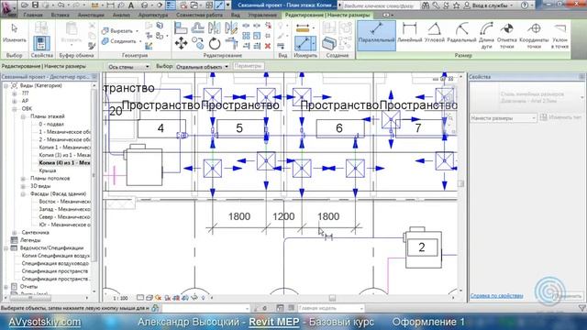Open the Revit application menu button

8,8
